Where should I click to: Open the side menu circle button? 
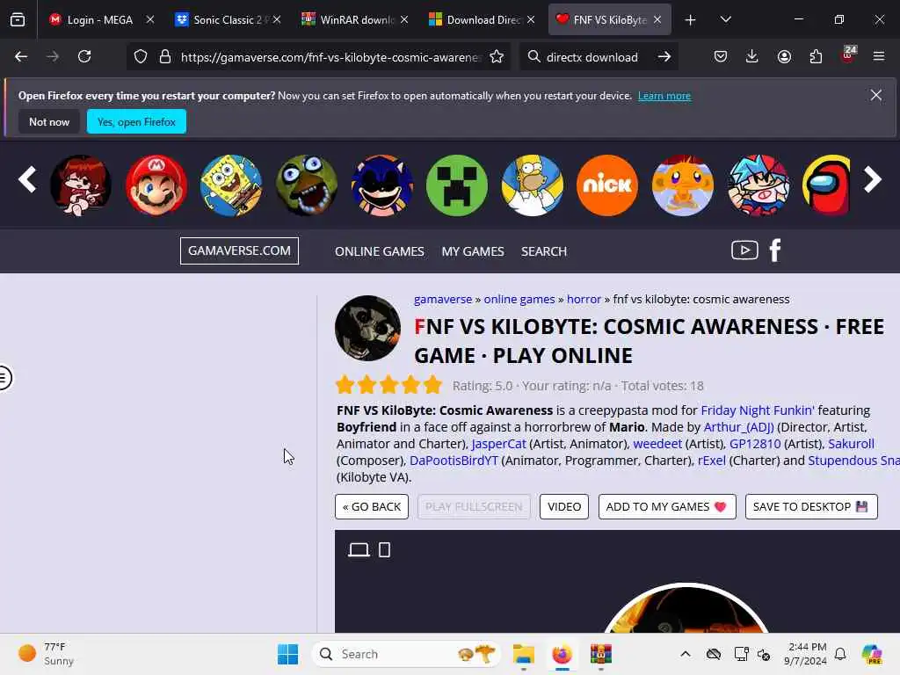coord(4,378)
